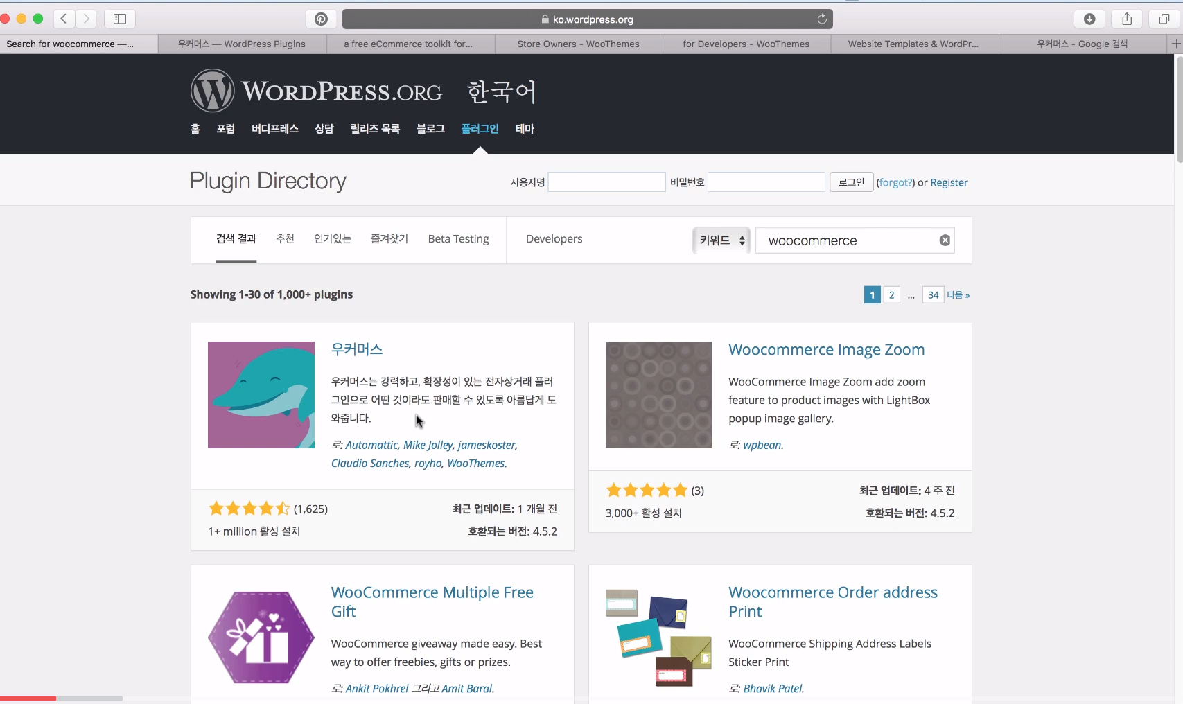Open the Developers directory tab

[x=554, y=239]
